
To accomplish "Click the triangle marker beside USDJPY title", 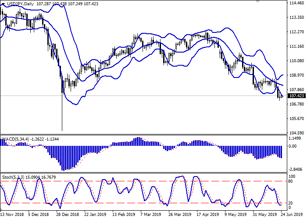I will click(2, 3).
